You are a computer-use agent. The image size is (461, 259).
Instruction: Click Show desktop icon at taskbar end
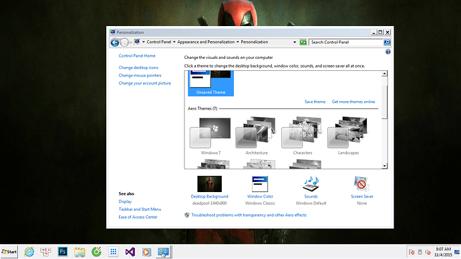click(x=457, y=252)
